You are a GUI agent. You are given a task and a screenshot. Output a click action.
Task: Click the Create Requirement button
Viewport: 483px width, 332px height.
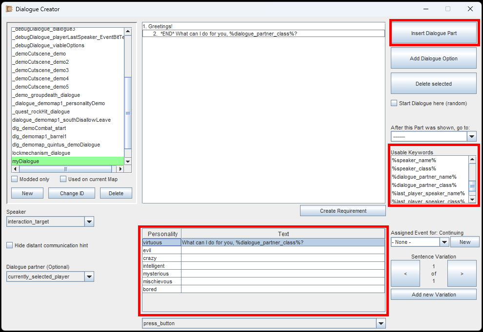coord(342,211)
